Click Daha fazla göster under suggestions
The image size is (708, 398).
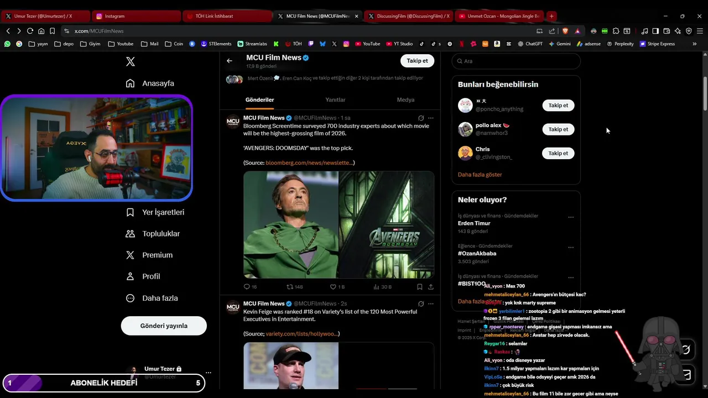tap(480, 175)
